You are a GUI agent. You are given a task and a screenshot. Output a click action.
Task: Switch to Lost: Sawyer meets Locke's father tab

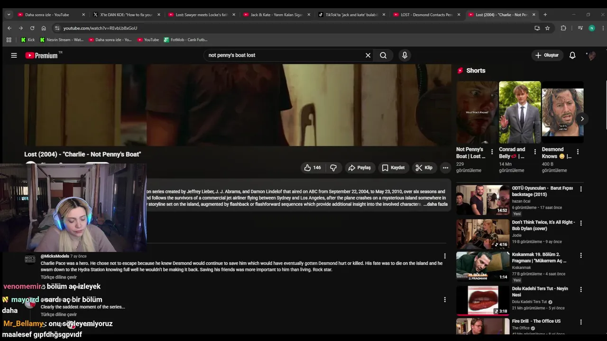[x=202, y=15]
